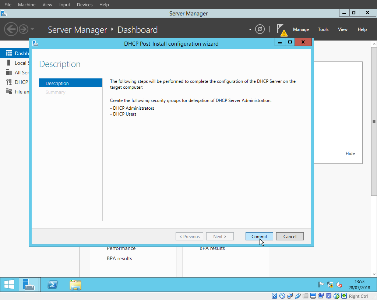Open VirtualBox Input menu
The width and height of the screenshot is (377, 300).
65,4
